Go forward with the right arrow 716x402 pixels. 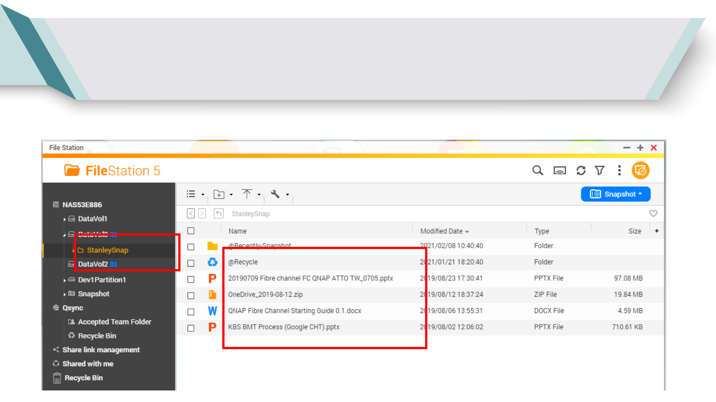tap(202, 214)
